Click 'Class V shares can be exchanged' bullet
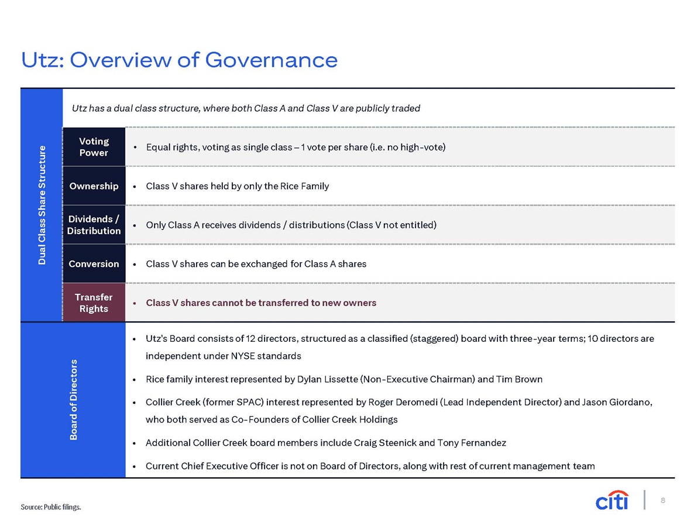The height and width of the screenshot is (521, 694). tap(256, 264)
